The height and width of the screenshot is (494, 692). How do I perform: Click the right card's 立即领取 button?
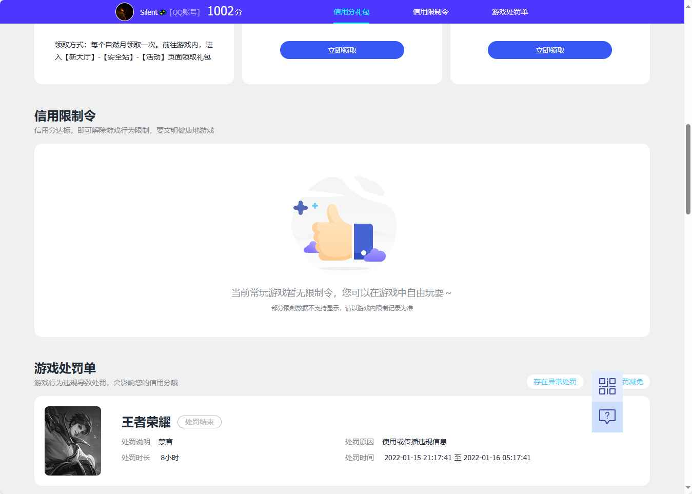(x=550, y=50)
